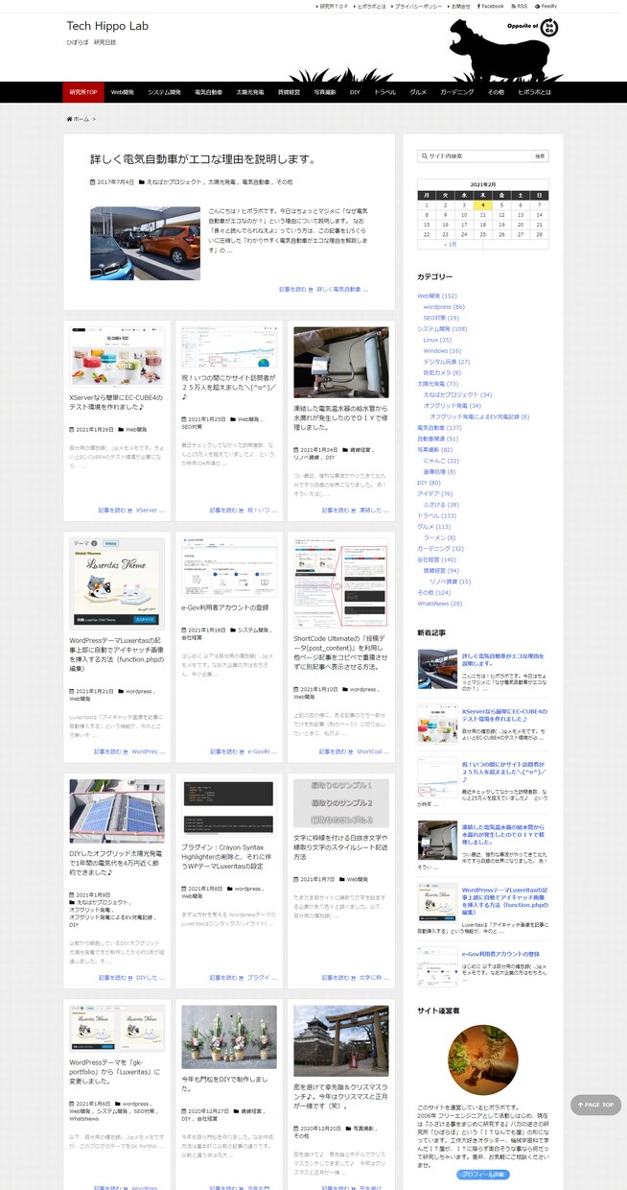Open the リノベ賃貸 (15) category

click(450, 582)
